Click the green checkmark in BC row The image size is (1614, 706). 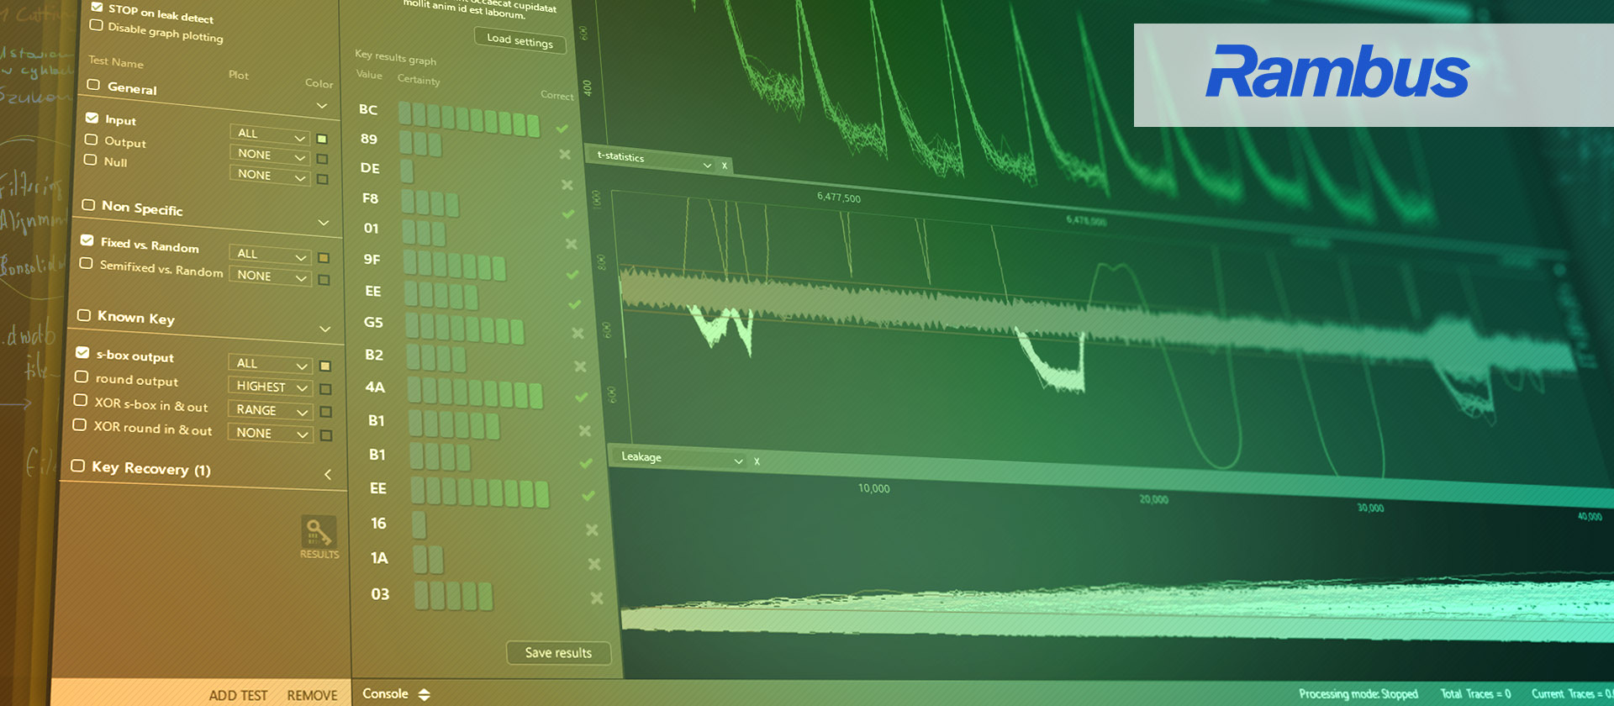coord(562,129)
